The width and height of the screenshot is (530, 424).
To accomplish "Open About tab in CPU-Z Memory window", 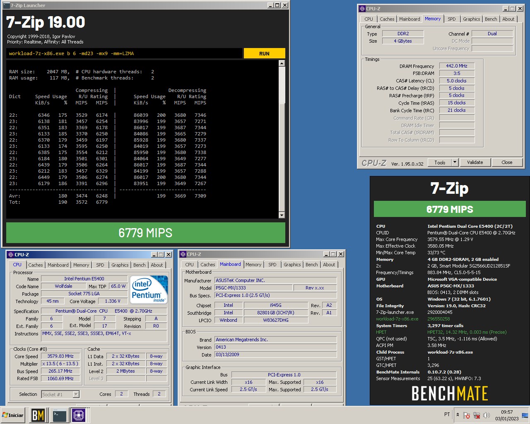I will tap(508, 19).
